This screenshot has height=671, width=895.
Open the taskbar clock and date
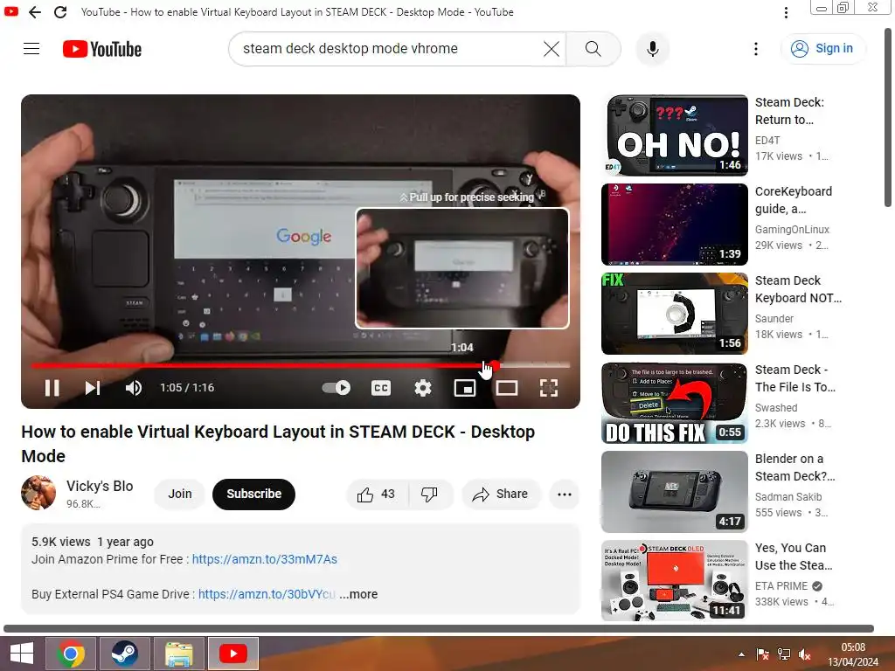point(853,654)
